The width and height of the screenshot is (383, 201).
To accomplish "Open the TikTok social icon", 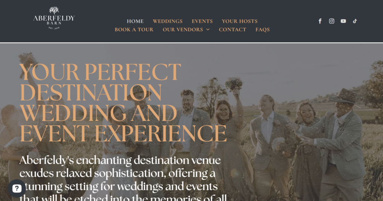I will click(x=355, y=21).
